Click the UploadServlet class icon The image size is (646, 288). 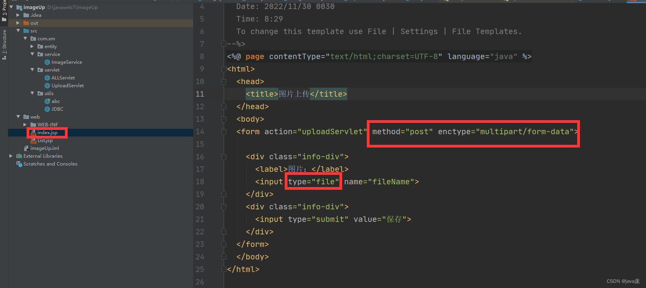coord(47,86)
